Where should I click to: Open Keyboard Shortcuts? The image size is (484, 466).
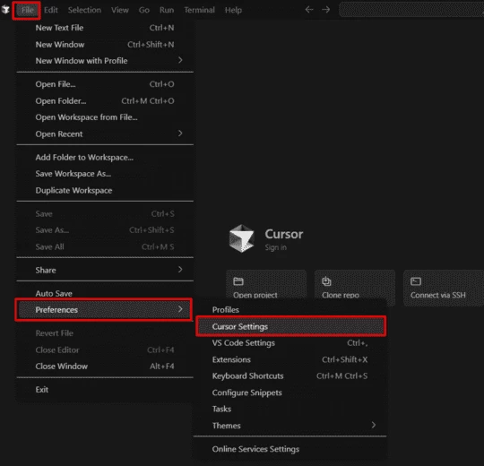[290, 375]
